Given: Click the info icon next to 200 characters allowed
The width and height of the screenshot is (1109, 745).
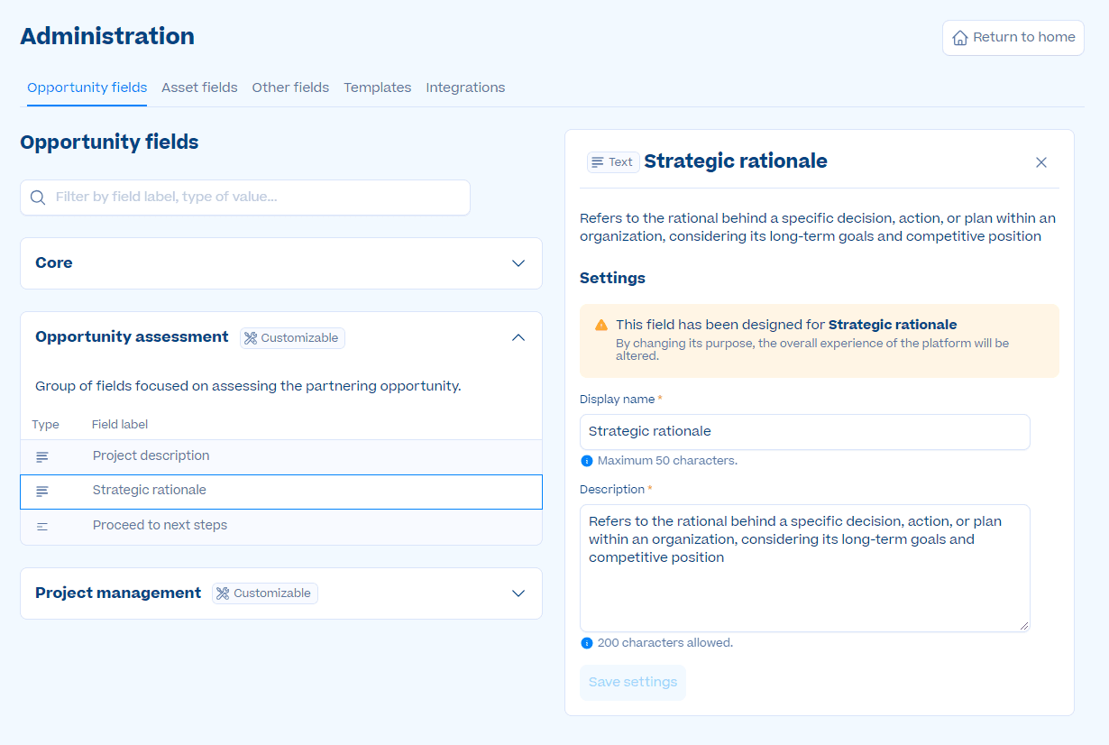Looking at the screenshot, I should [x=587, y=643].
